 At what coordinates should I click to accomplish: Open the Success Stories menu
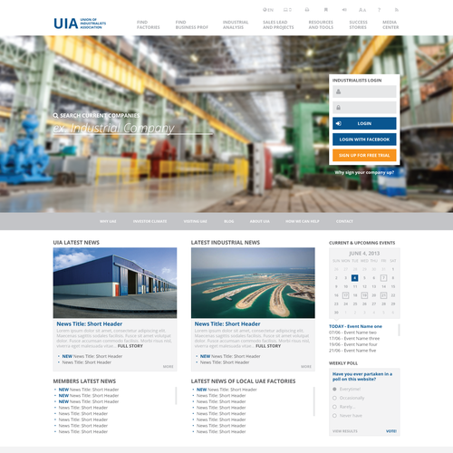click(x=358, y=24)
